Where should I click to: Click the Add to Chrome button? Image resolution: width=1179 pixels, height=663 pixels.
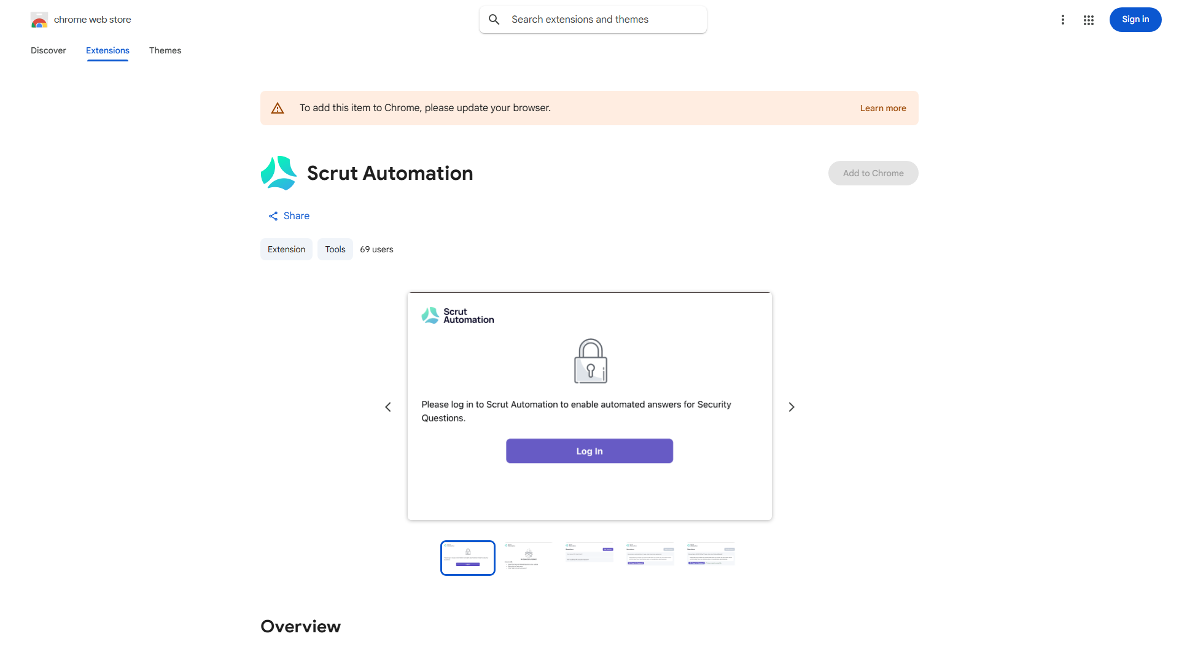pyautogui.click(x=873, y=173)
